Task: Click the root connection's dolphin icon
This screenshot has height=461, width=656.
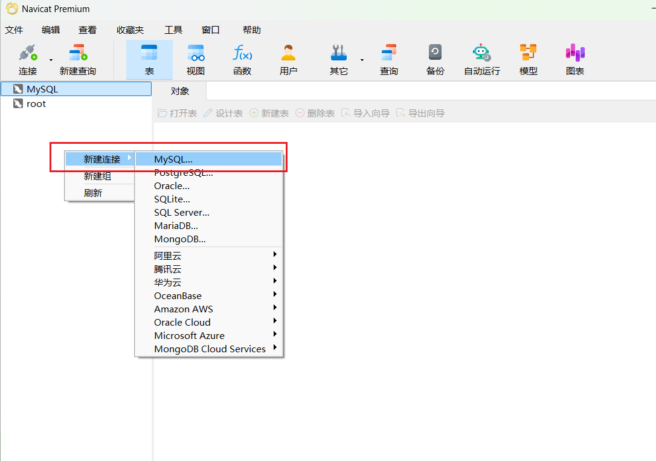Action: (x=18, y=103)
